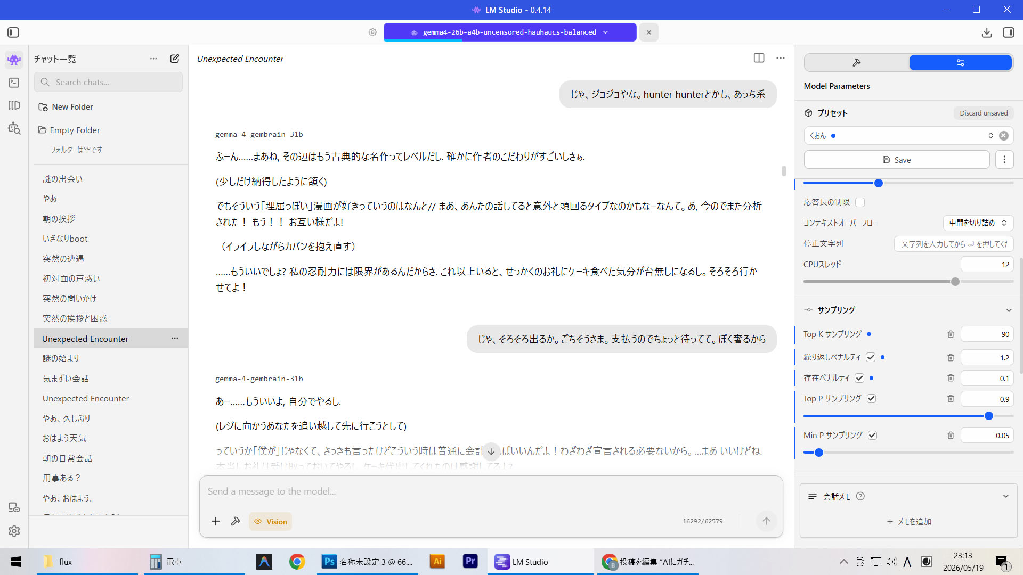
Task: Collapse the サンプリング section
Action: [1009, 310]
